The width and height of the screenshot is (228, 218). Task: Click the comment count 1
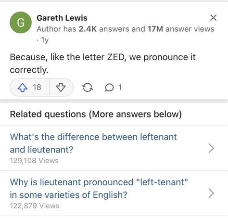click(120, 88)
